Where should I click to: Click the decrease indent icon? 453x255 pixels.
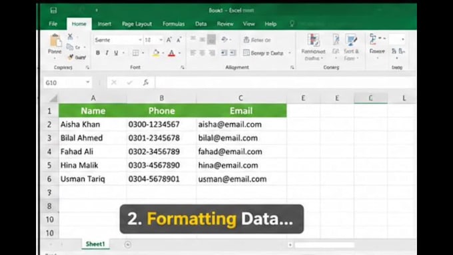pos(224,53)
